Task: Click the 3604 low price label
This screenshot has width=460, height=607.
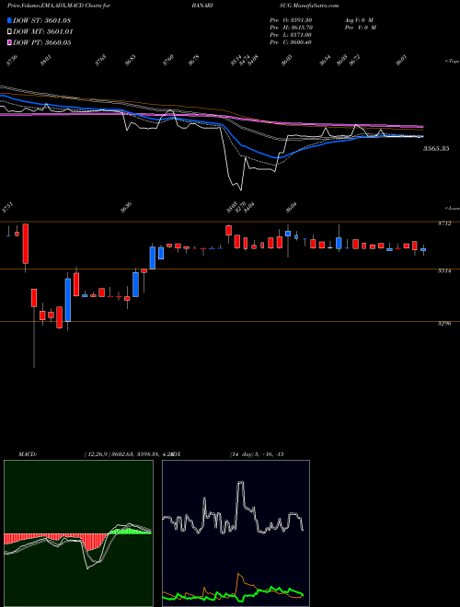Action: click(291, 208)
